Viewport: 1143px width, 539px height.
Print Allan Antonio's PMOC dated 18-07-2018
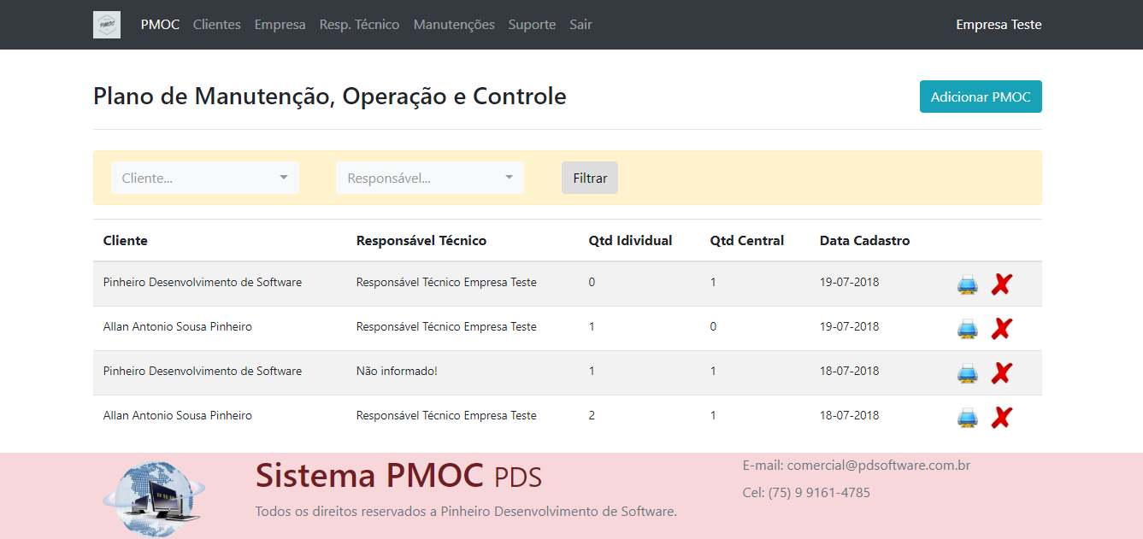point(967,417)
